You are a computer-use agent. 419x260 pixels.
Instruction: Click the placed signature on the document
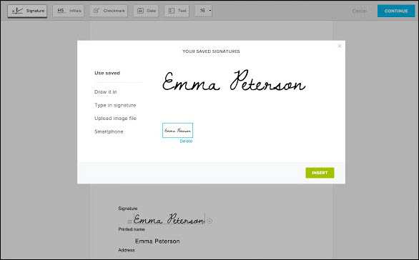pyautogui.click(x=169, y=219)
